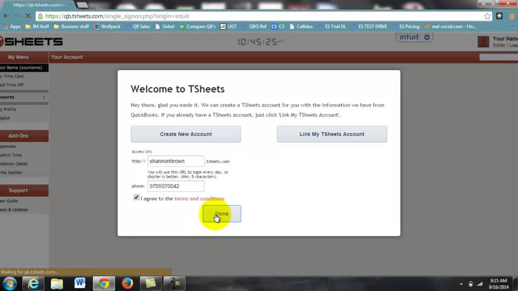The image size is (518, 291).
Task: Click the address bar URL
Action: (117, 16)
